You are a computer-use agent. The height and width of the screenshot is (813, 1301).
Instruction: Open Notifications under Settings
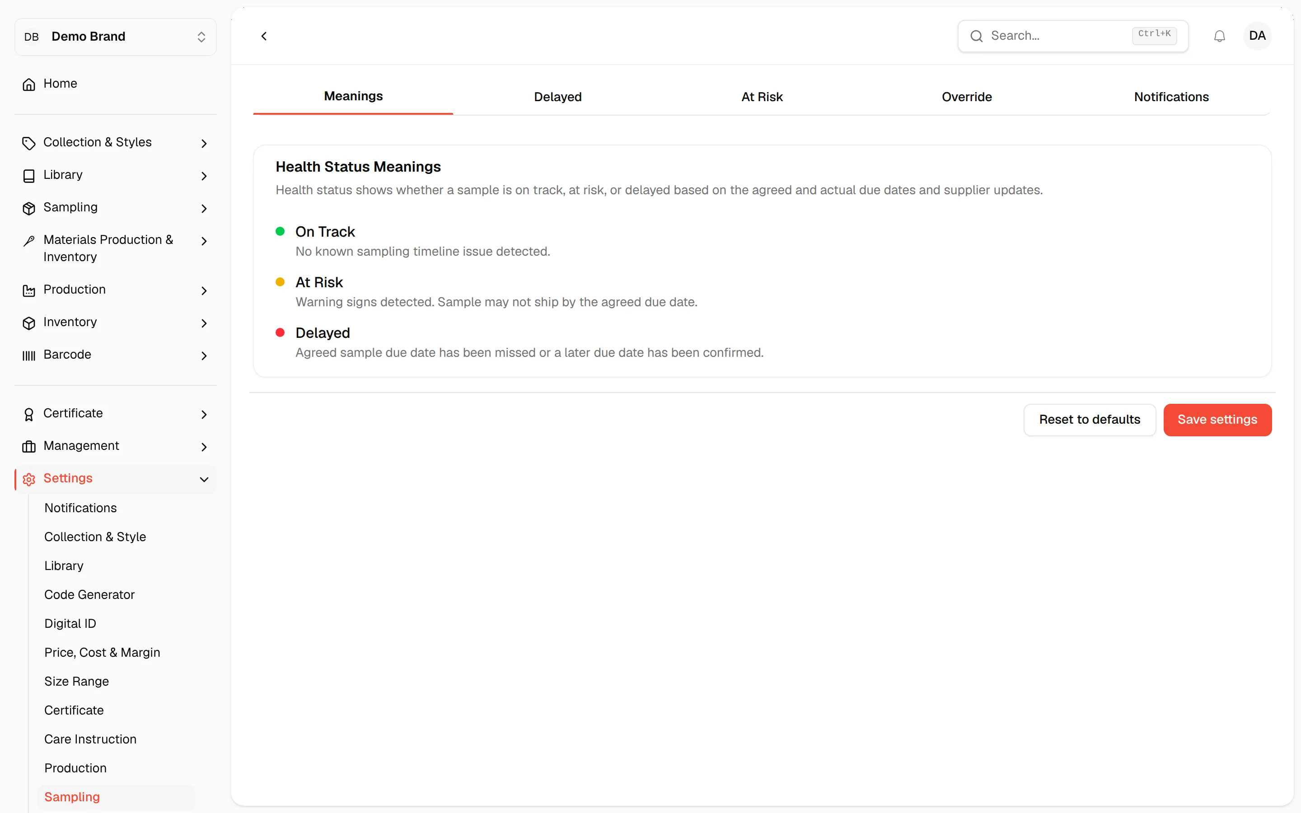[x=81, y=508]
